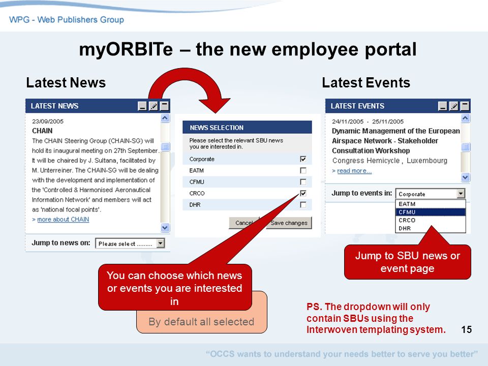Click the LATEST NEWS panel title
The image size is (488, 366).
click(54, 106)
